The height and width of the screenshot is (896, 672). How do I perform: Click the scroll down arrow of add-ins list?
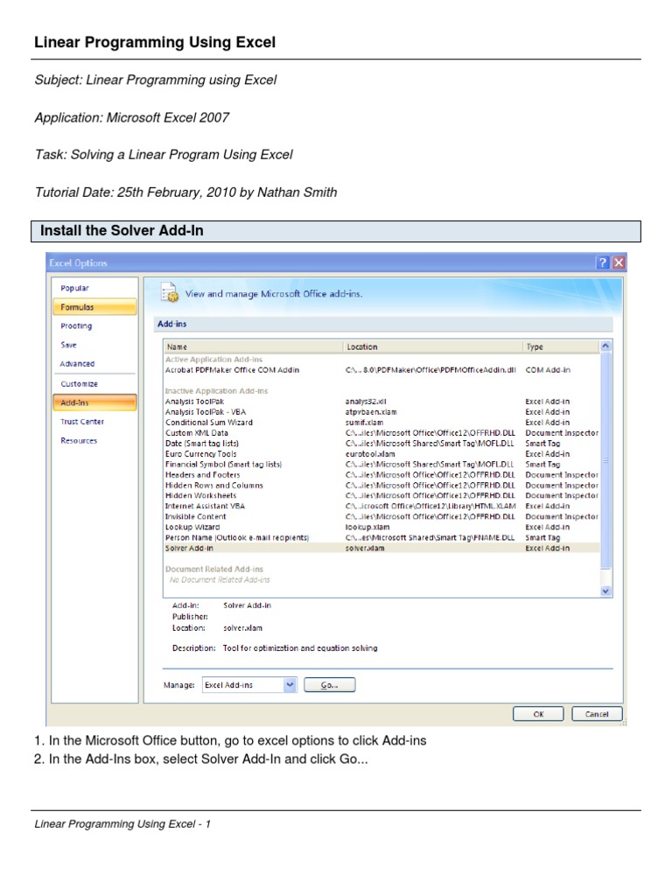(605, 591)
